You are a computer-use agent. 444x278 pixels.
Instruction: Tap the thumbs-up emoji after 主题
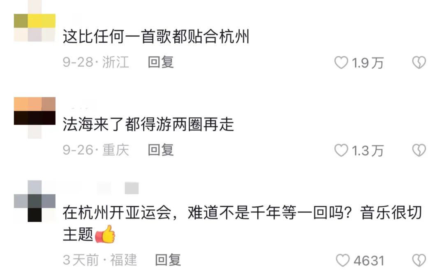pos(105,234)
